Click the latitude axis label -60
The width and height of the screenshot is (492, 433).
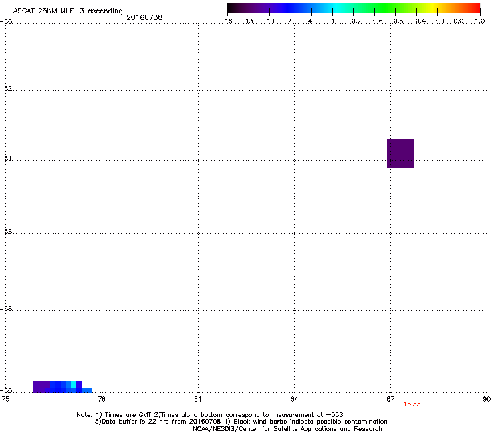pos(6,391)
